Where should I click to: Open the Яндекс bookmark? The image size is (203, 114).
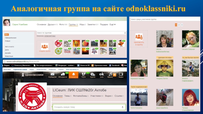[x=7, y=65]
